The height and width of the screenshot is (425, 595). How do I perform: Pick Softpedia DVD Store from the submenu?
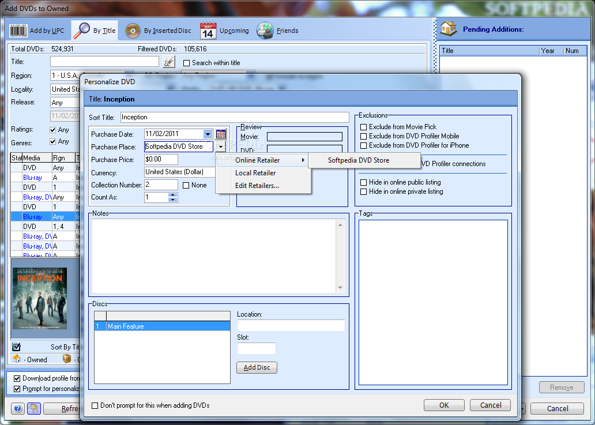click(364, 160)
